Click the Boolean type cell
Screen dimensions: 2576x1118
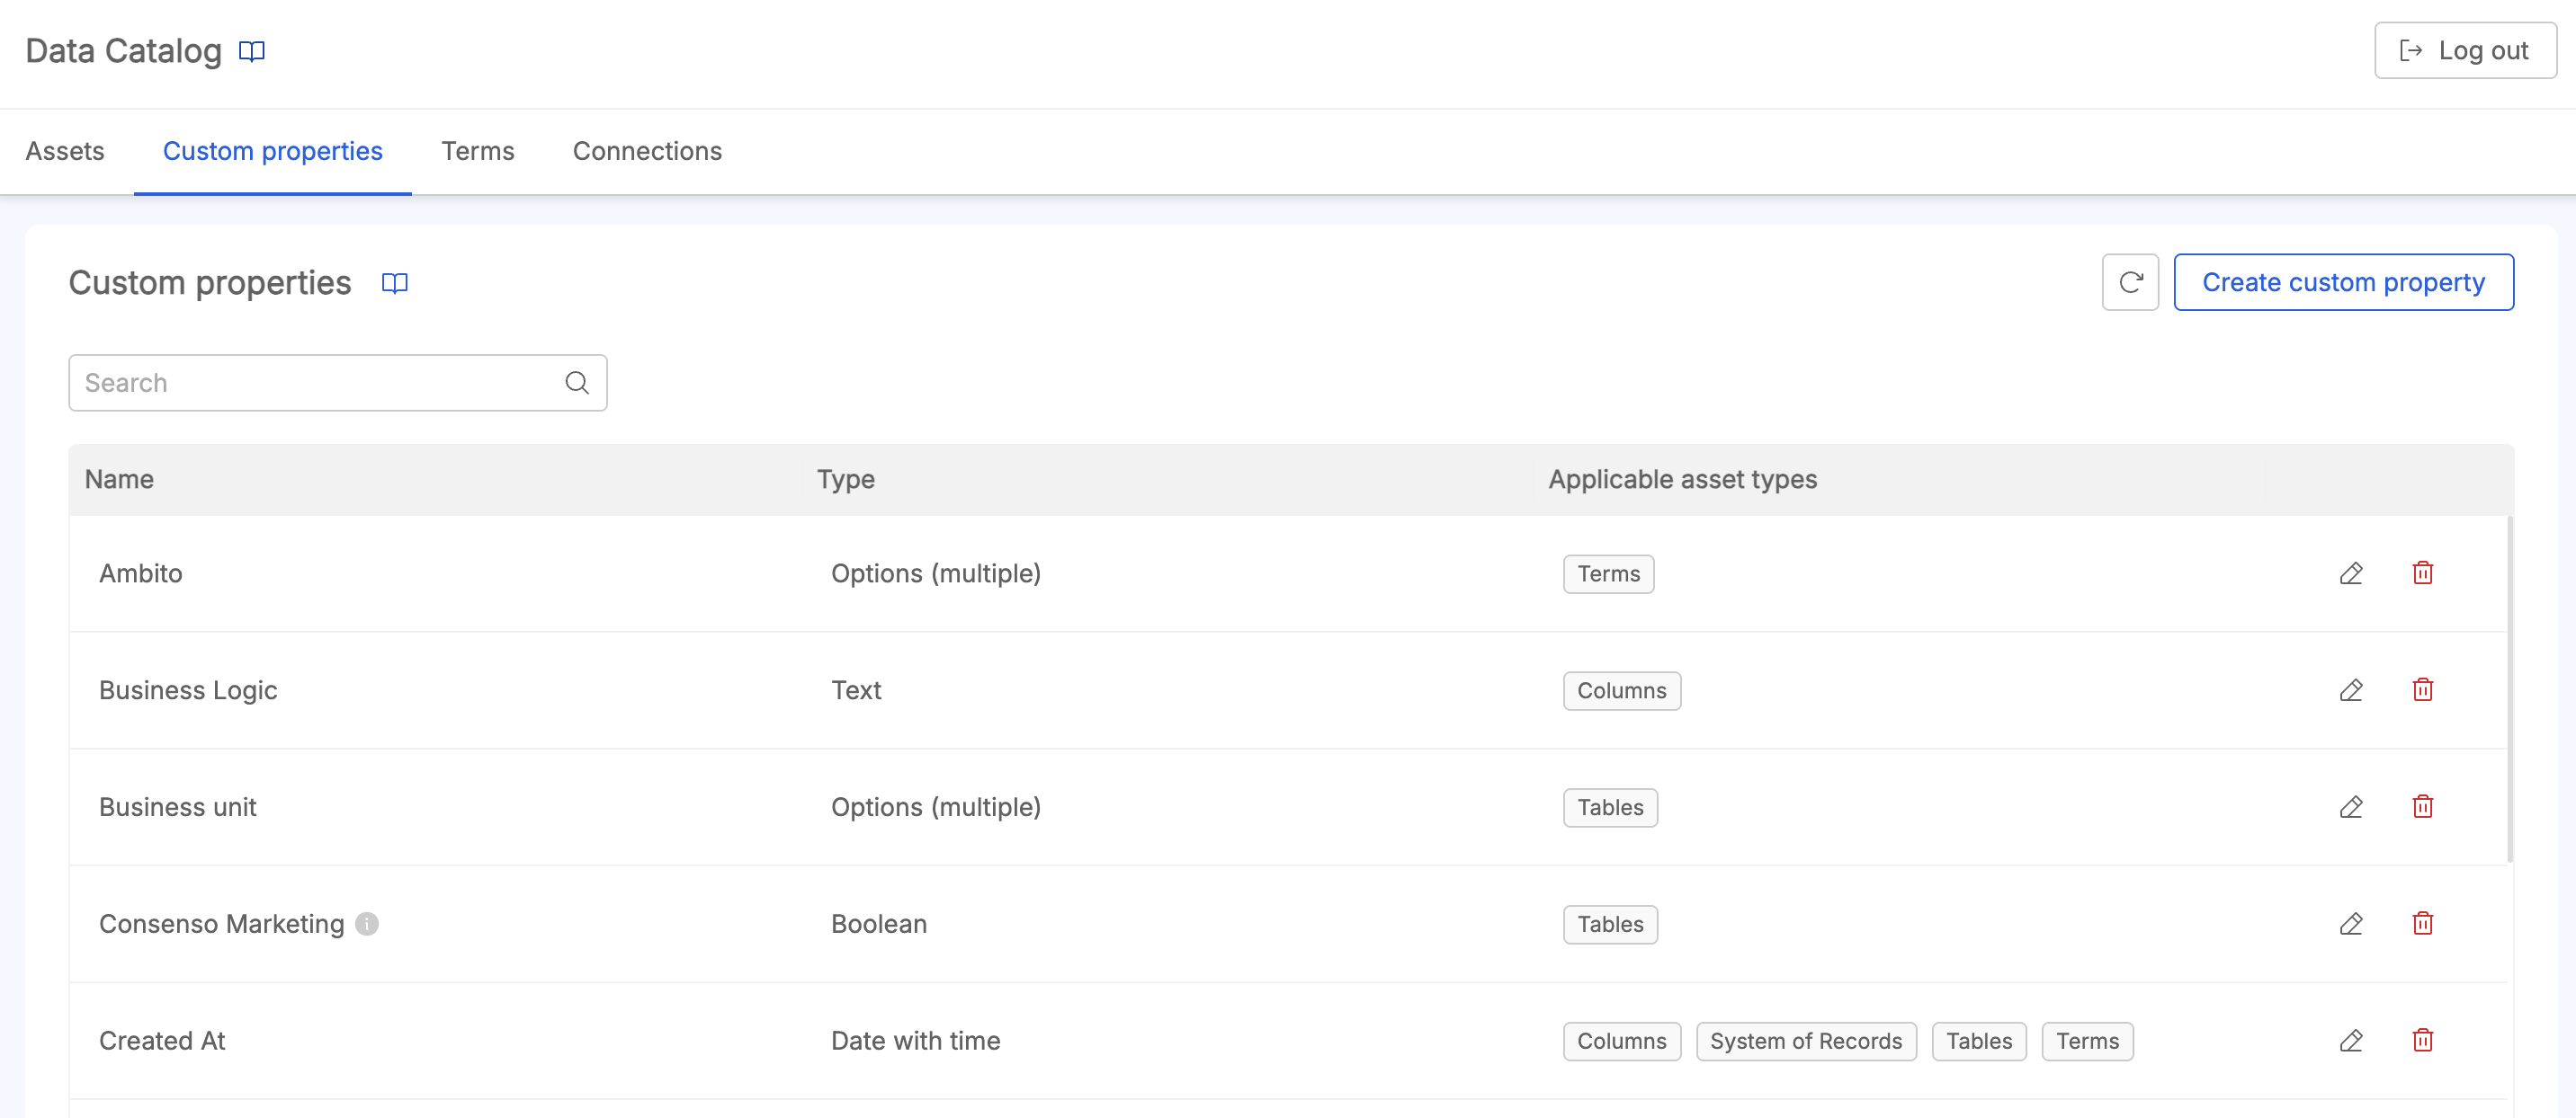tap(879, 924)
